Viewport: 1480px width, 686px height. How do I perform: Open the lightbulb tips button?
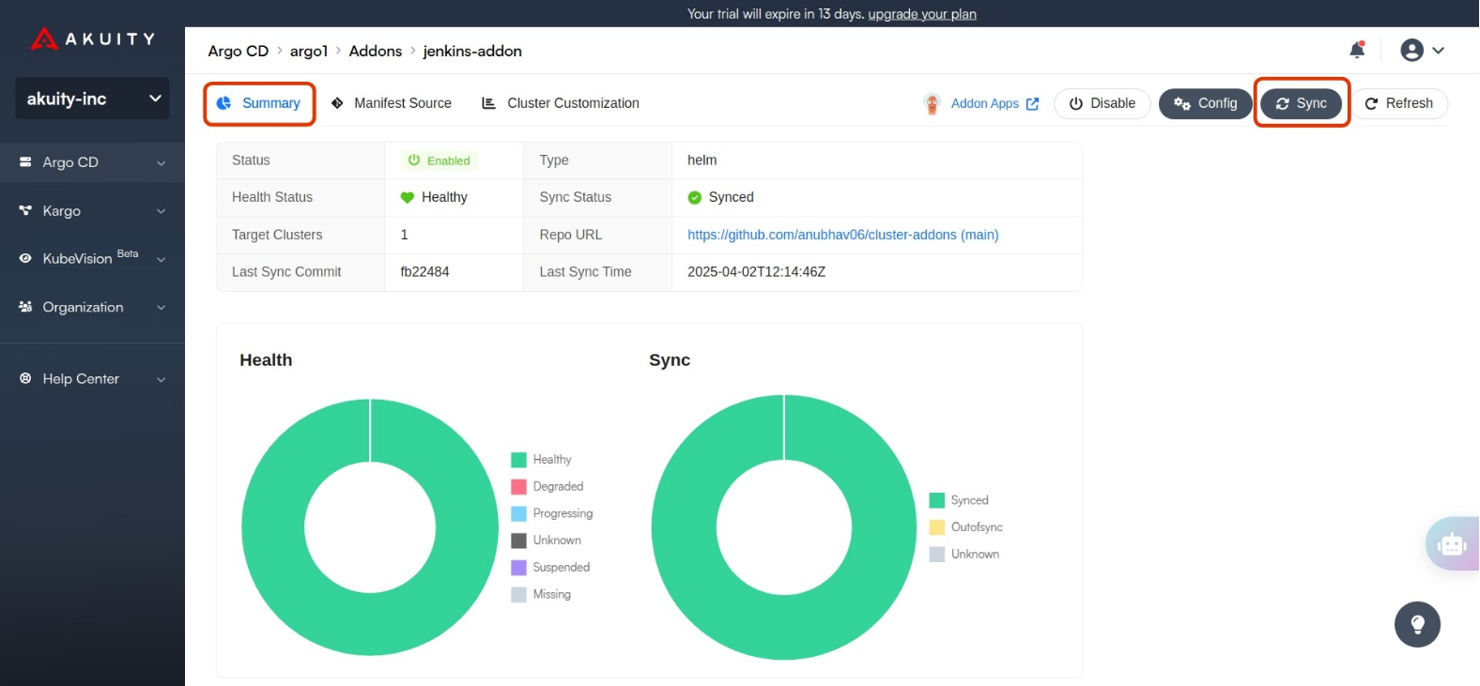[x=1417, y=624]
